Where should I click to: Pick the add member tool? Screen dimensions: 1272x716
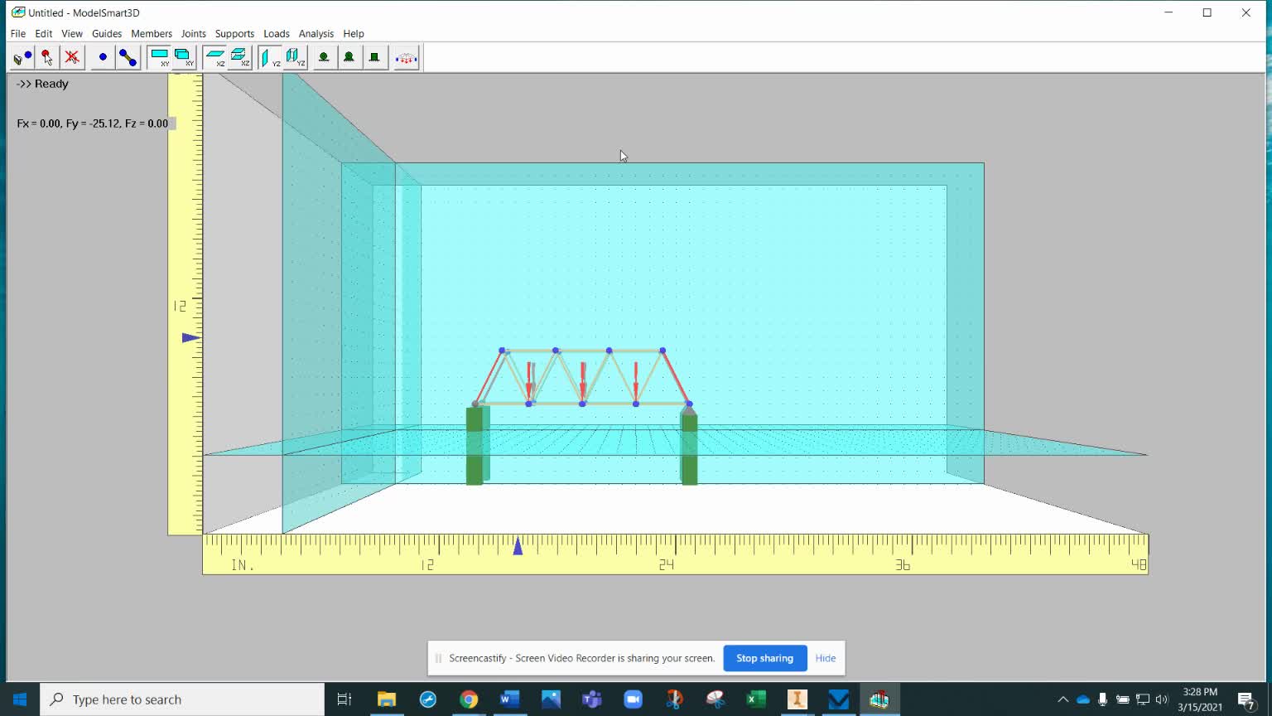click(x=128, y=58)
